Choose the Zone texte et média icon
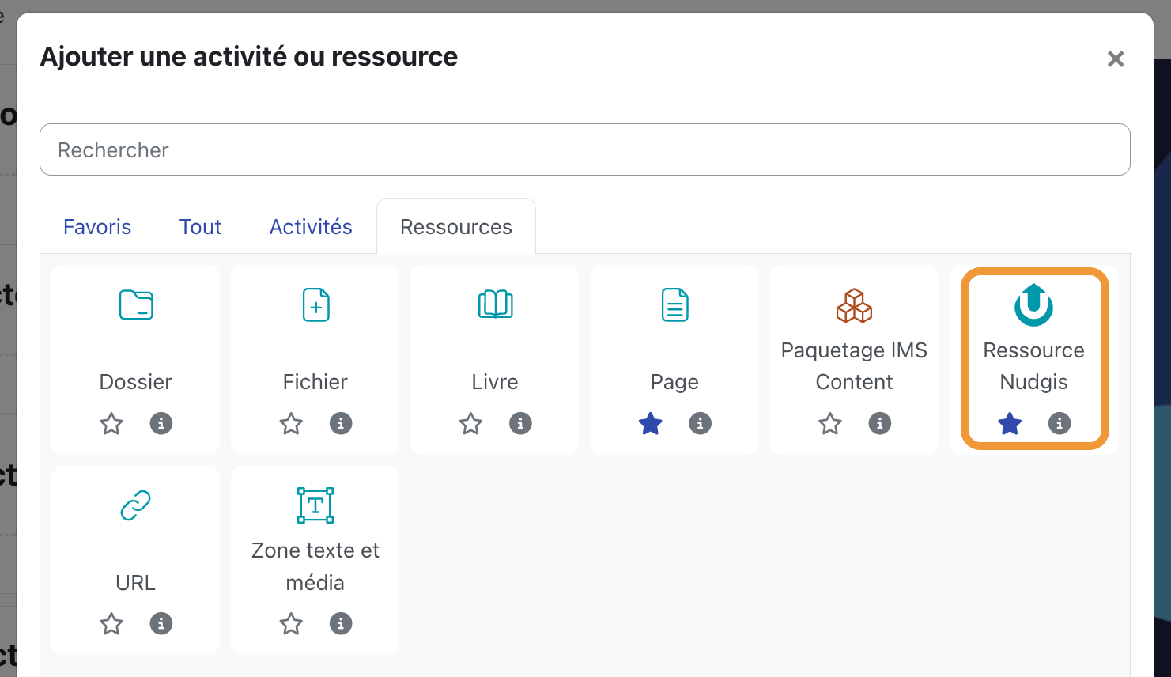Viewport: 1171px width, 677px height. pyautogui.click(x=315, y=505)
